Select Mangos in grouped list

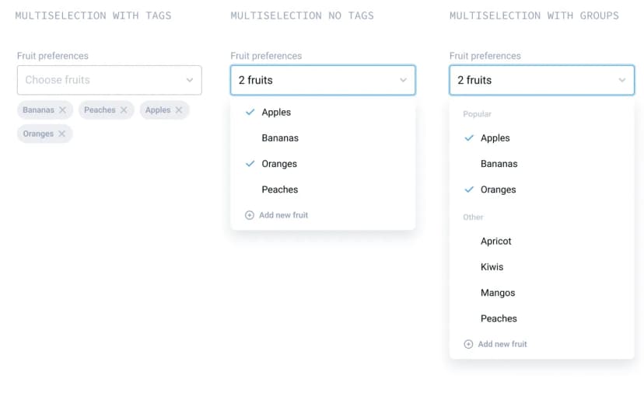tap(542, 293)
